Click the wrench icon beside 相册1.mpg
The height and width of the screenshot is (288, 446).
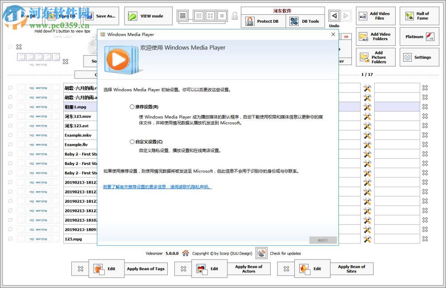pyautogui.click(x=367, y=107)
